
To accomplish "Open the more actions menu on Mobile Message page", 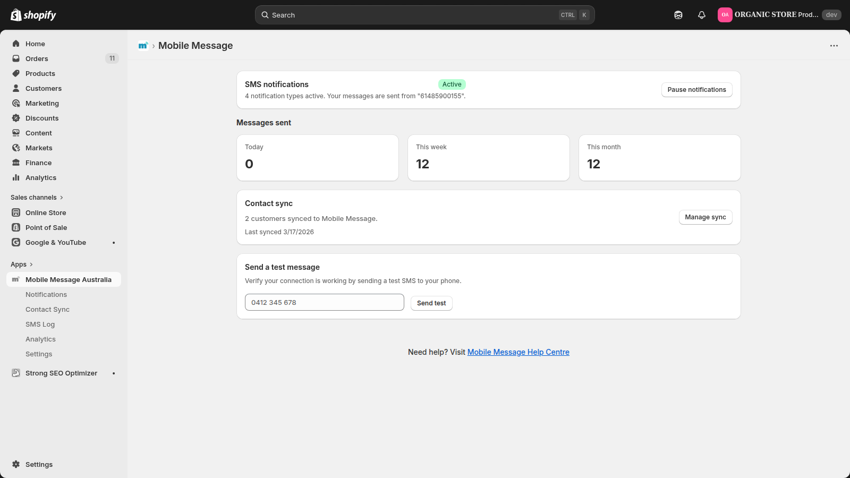I will pyautogui.click(x=833, y=46).
